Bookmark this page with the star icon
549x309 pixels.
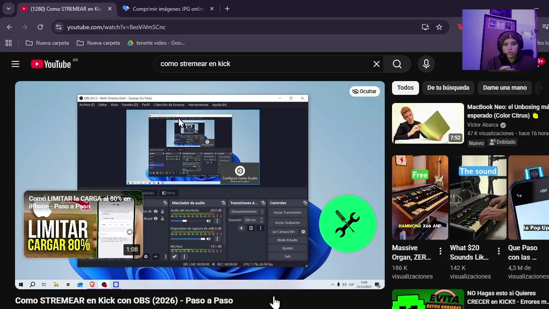[x=439, y=27]
